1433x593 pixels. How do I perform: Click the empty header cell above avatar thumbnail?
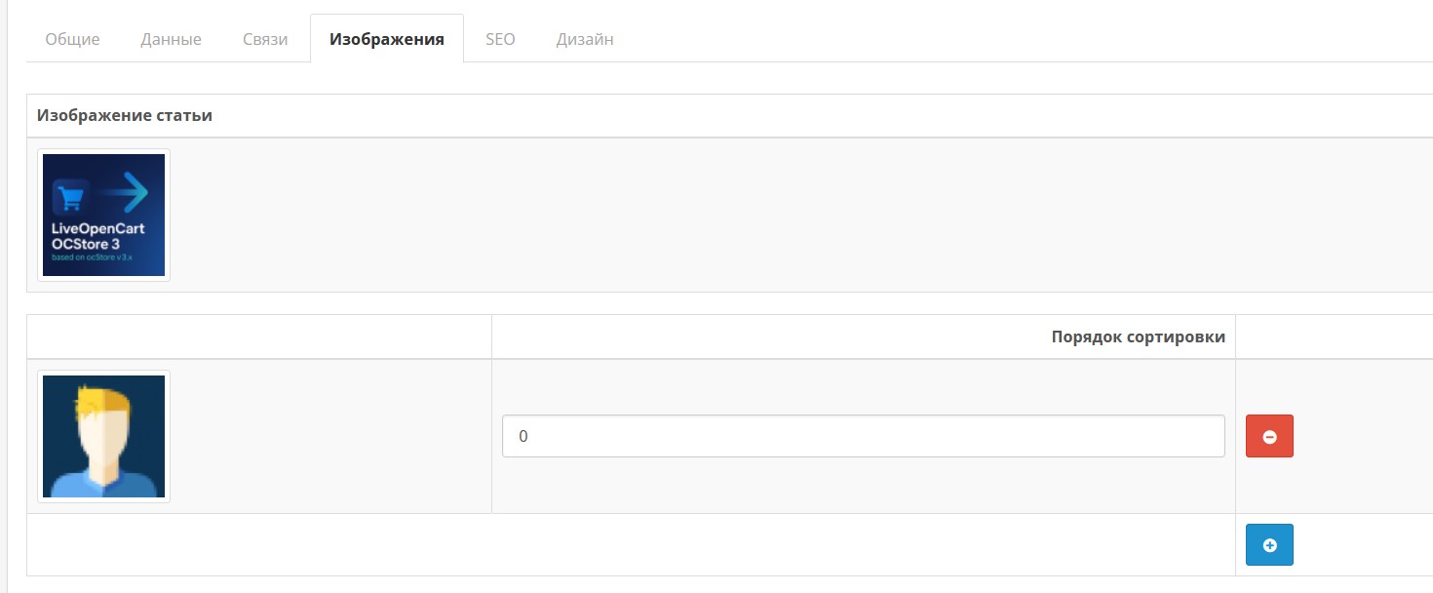click(258, 336)
